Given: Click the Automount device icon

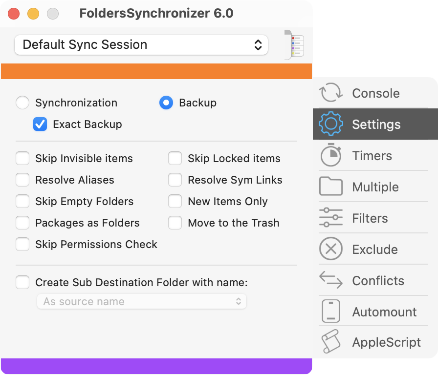Looking at the screenshot, I should point(331,311).
